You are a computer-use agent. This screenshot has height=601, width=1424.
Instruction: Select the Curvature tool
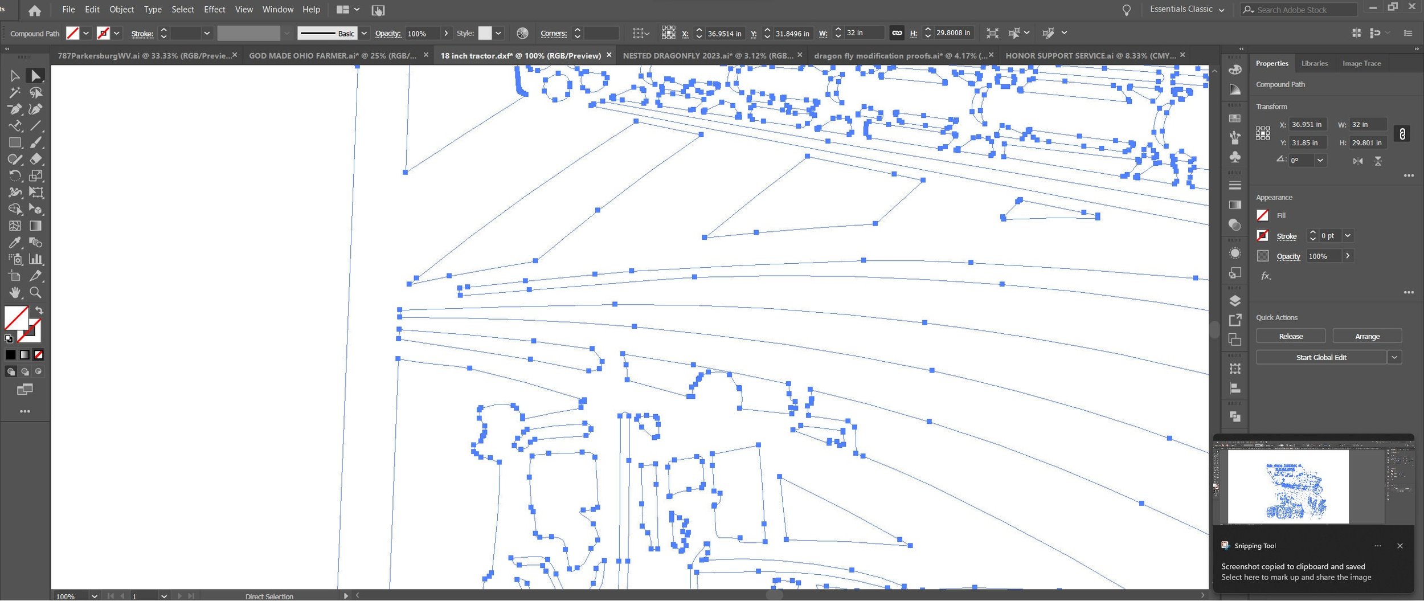click(x=36, y=109)
